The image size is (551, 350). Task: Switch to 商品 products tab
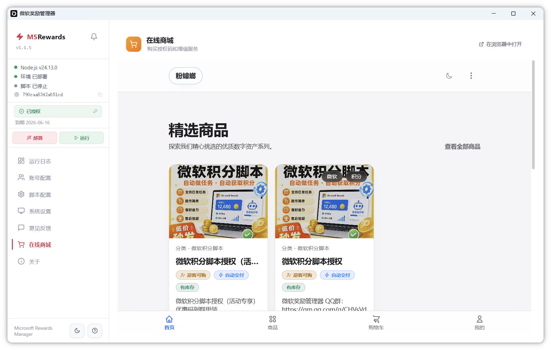[x=272, y=323]
